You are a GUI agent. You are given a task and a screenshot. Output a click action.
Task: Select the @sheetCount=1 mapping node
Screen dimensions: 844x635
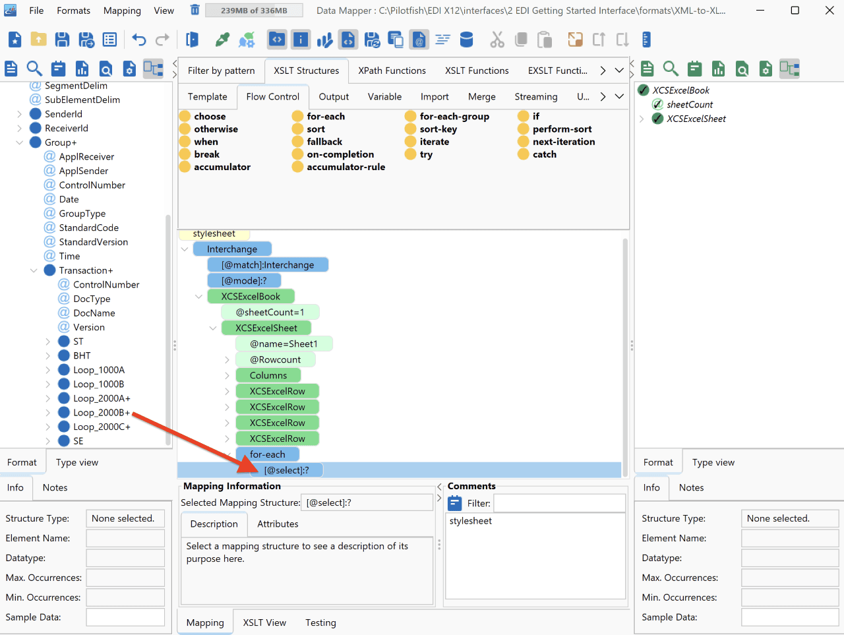270,312
